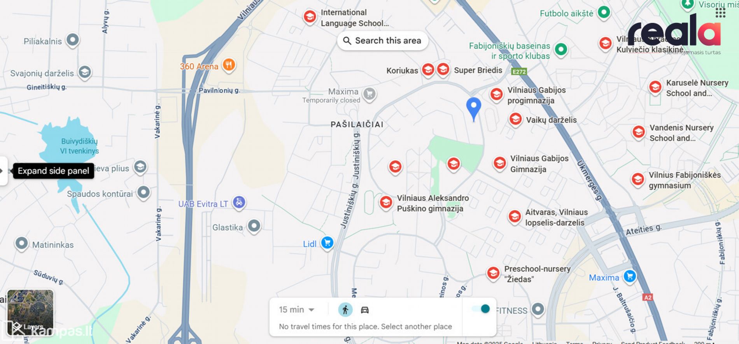Click the 360 Arena restaurant marker

point(229,65)
